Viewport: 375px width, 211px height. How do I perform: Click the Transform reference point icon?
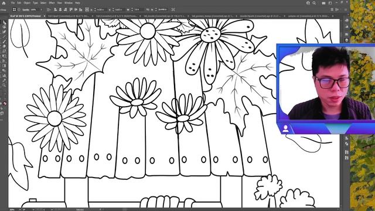click(x=87, y=9)
